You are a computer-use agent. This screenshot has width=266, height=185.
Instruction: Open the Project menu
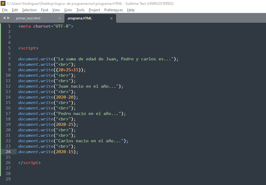(94, 10)
